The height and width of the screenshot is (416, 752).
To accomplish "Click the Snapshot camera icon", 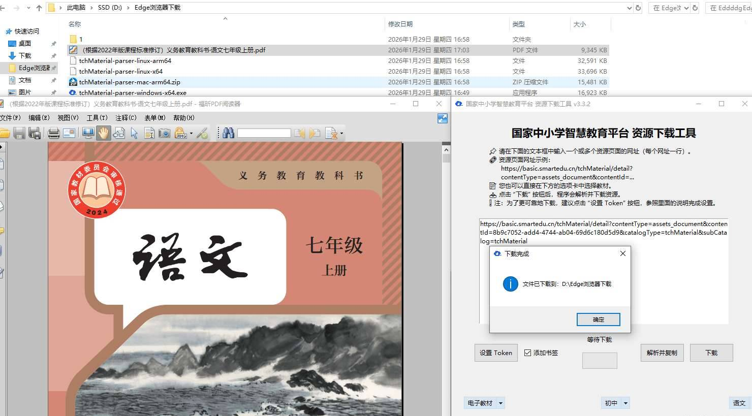I will 164,133.
